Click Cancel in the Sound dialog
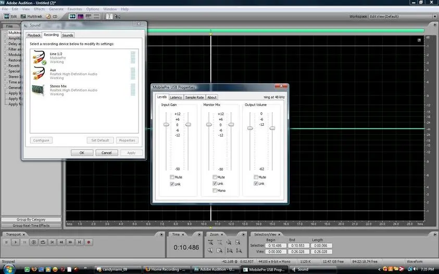Screen dimensions: 439x274 pos(106,153)
